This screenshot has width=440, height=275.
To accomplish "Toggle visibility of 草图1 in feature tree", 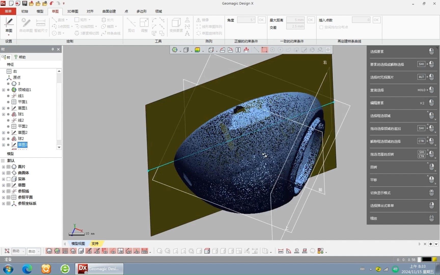I will click(x=8, y=108).
